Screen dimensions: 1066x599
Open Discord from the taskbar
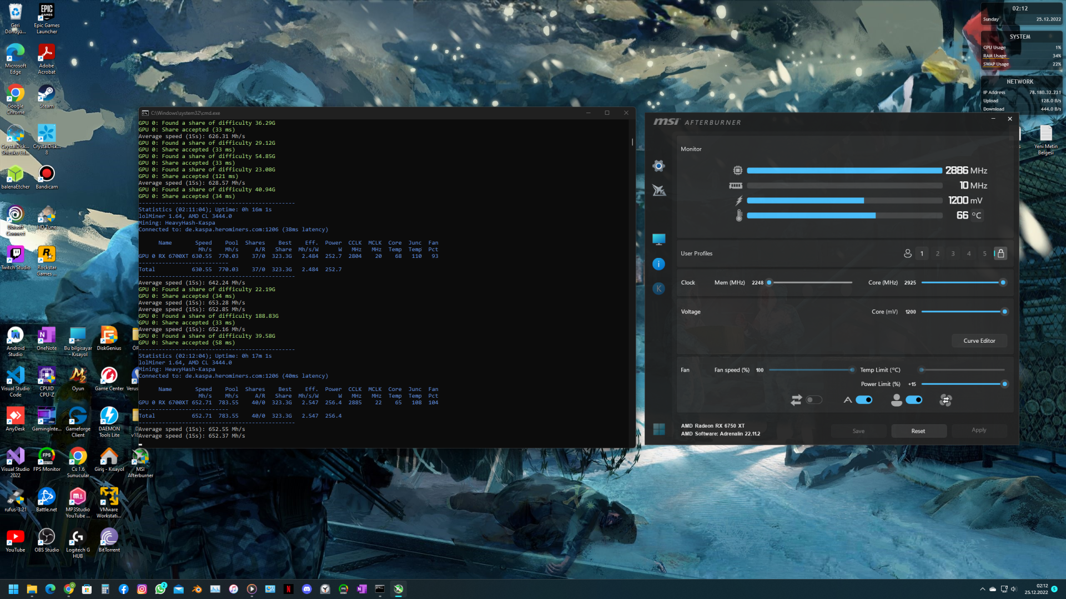(307, 589)
